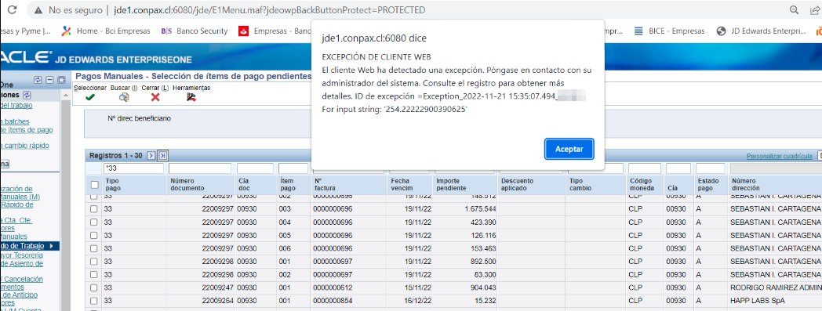Viewport: 822px width, 311px height.
Task: Open the 'te ítems de pago' sidebar link
Action: pyautogui.click(x=26, y=130)
